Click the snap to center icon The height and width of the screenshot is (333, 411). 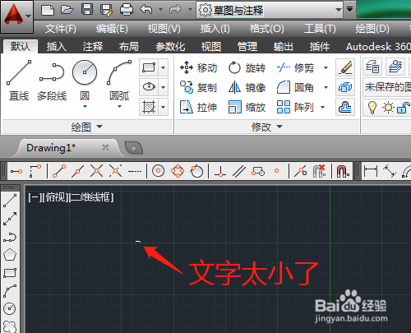coord(158,171)
